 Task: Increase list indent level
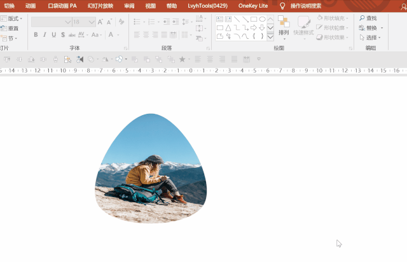pyautogui.click(x=176, y=22)
